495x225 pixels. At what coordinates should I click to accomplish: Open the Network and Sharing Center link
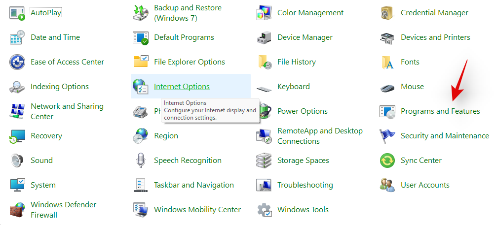pyautogui.click(x=67, y=111)
